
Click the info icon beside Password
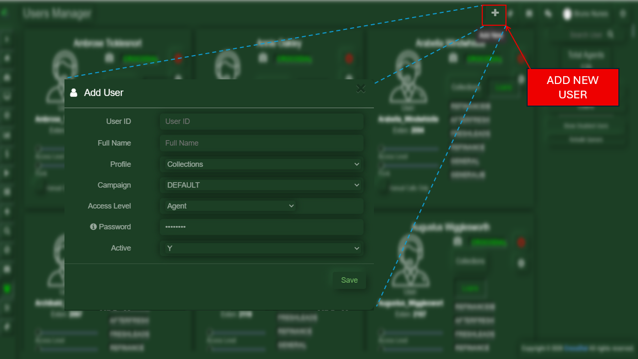click(x=93, y=227)
